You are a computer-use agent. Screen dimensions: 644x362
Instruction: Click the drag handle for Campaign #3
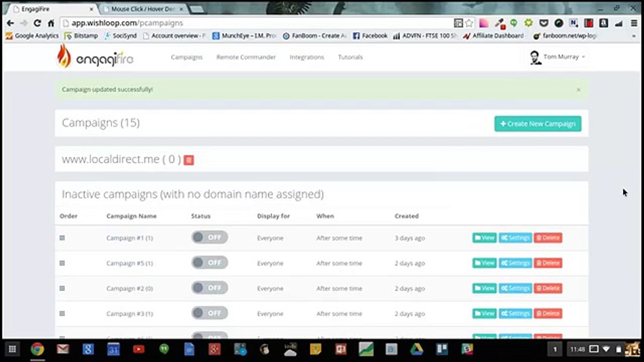click(x=62, y=313)
